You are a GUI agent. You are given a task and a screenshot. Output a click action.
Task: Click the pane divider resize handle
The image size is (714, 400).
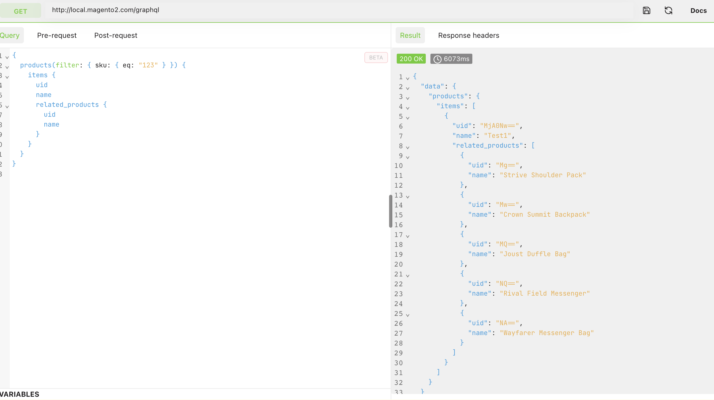click(390, 211)
